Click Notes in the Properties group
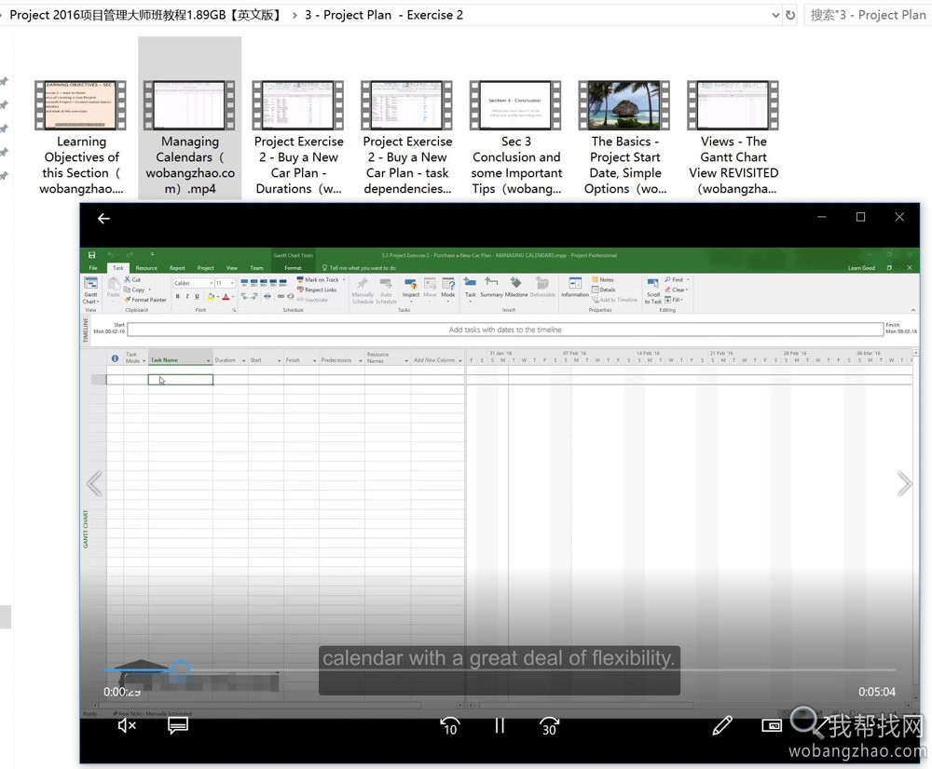 pos(603,279)
